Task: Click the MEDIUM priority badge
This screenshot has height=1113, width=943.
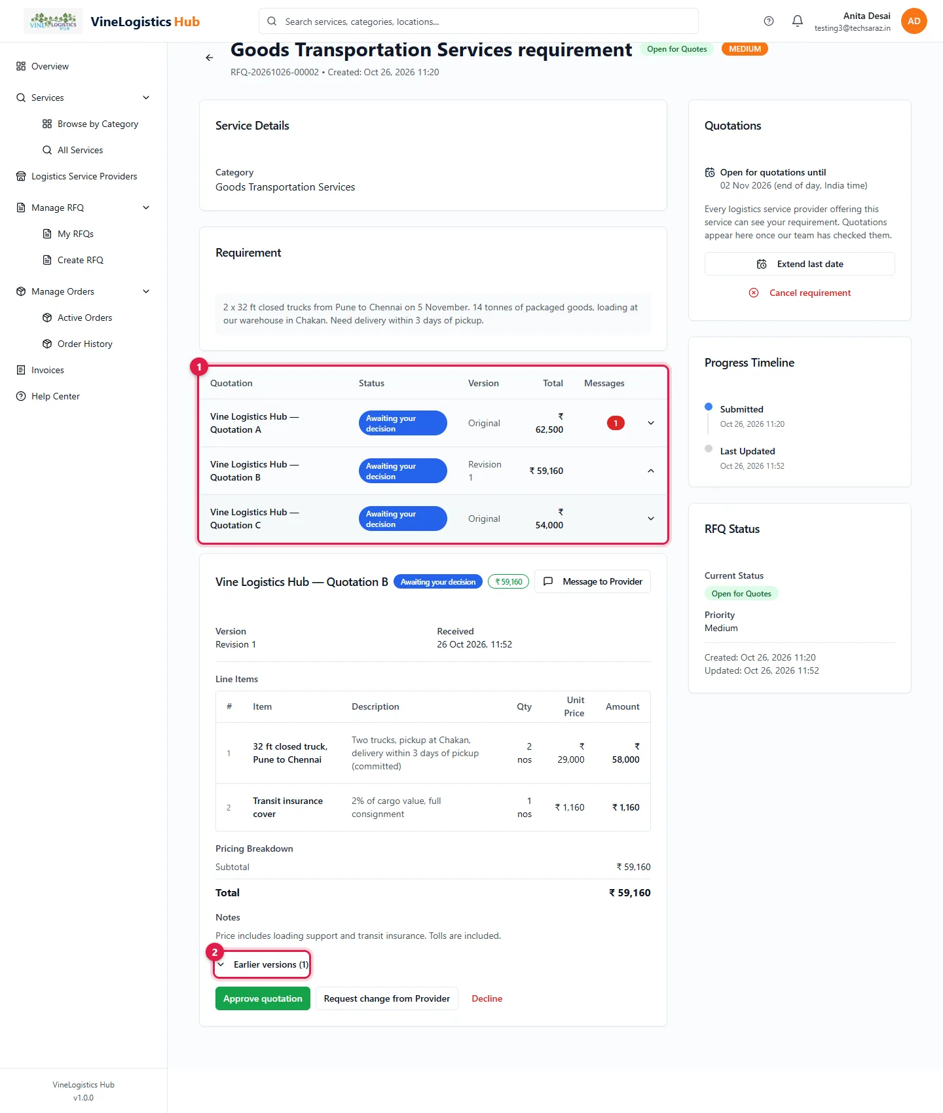Action: (745, 49)
